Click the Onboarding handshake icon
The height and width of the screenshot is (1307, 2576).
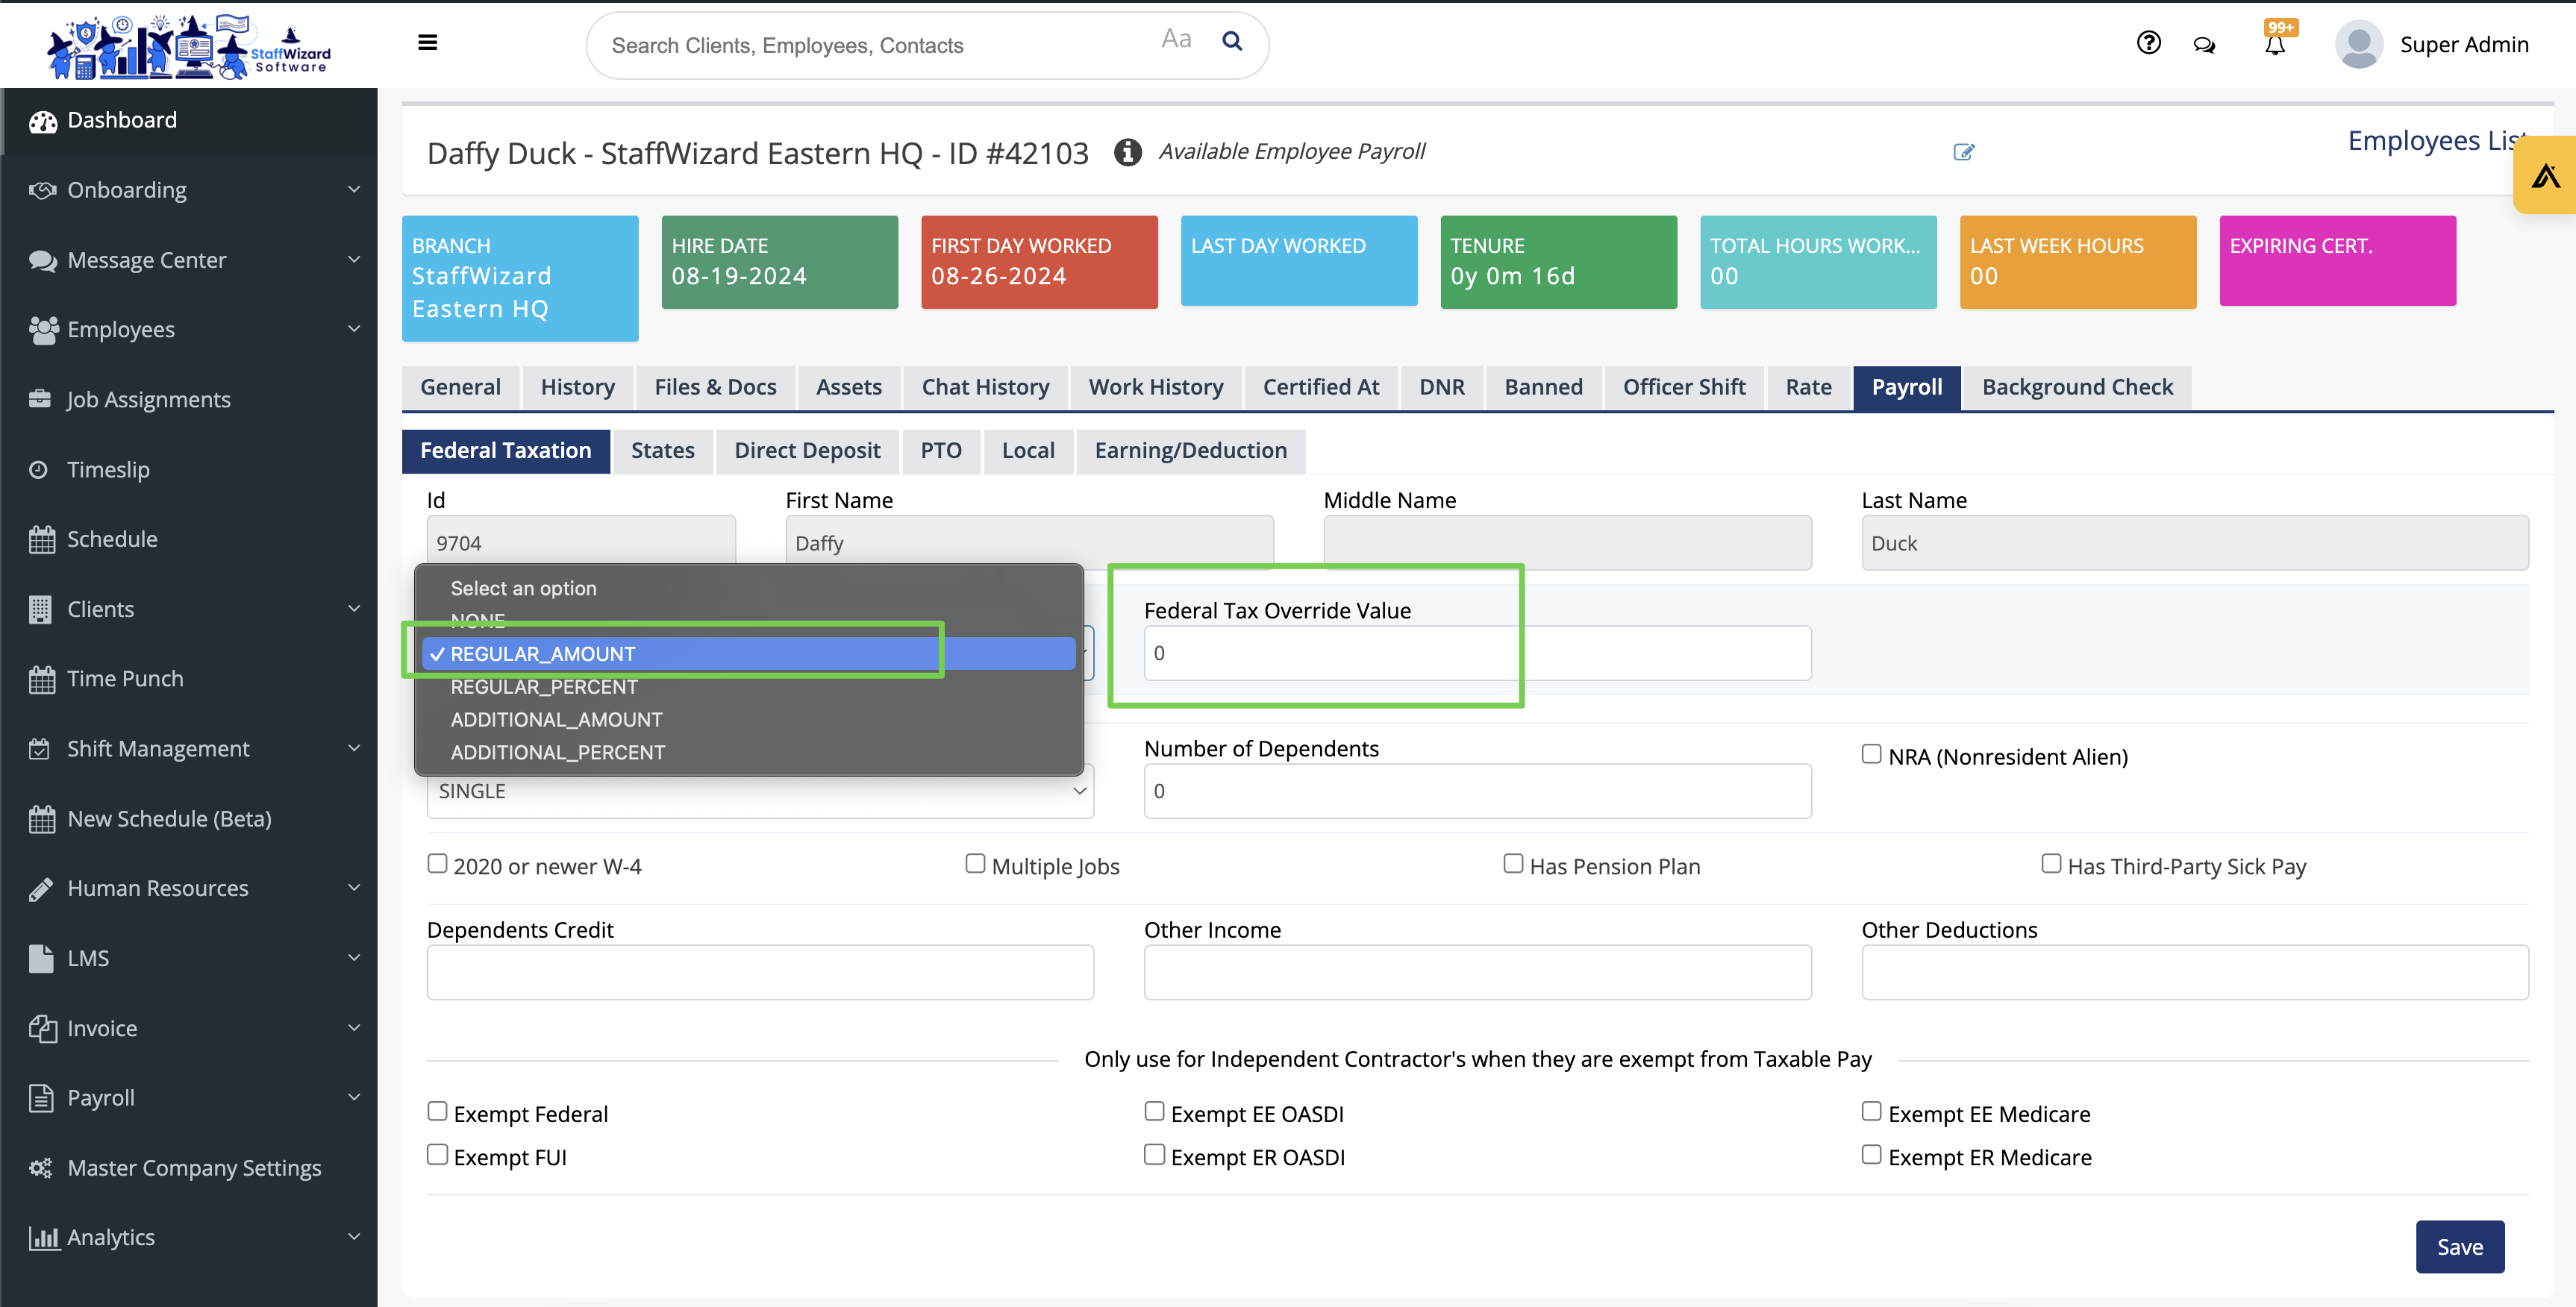click(42, 190)
